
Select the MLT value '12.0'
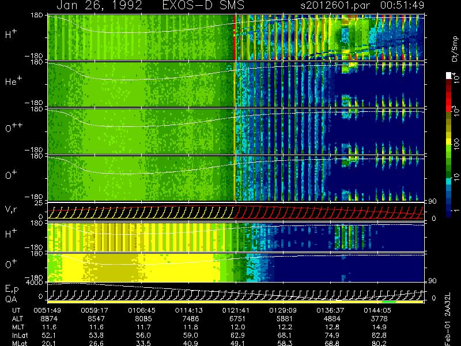(238, 327)
